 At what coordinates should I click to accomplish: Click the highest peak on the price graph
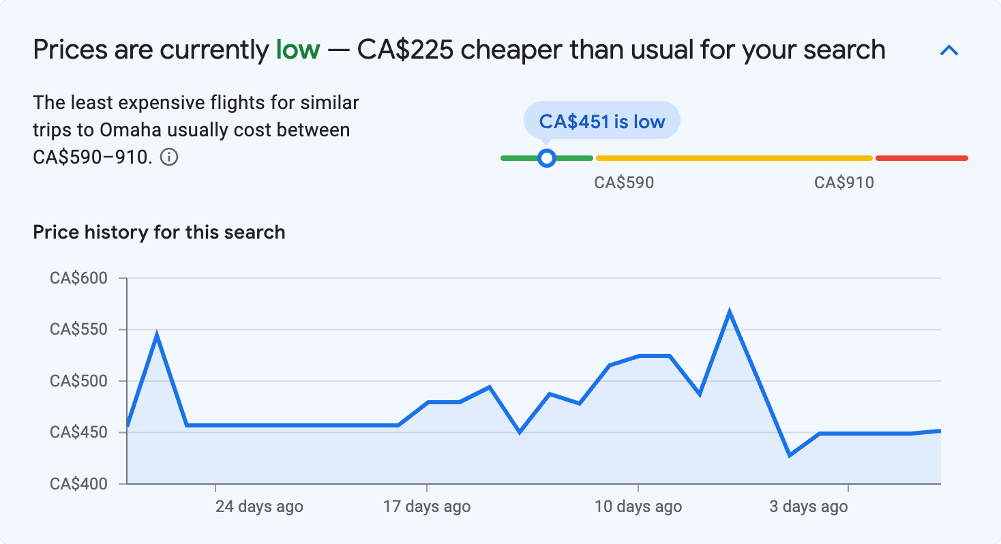(730, 309)
